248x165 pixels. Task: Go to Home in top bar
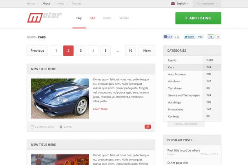(31, 4)
